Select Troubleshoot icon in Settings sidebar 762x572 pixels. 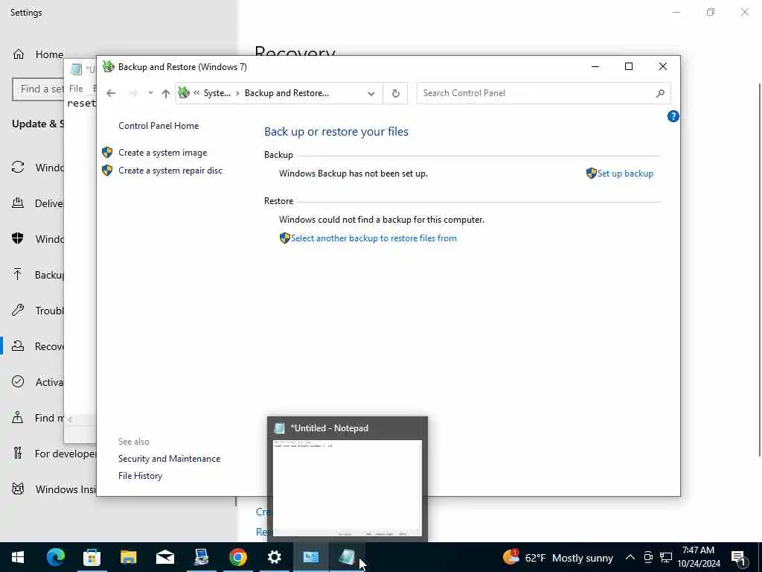[x=18, y=310]
